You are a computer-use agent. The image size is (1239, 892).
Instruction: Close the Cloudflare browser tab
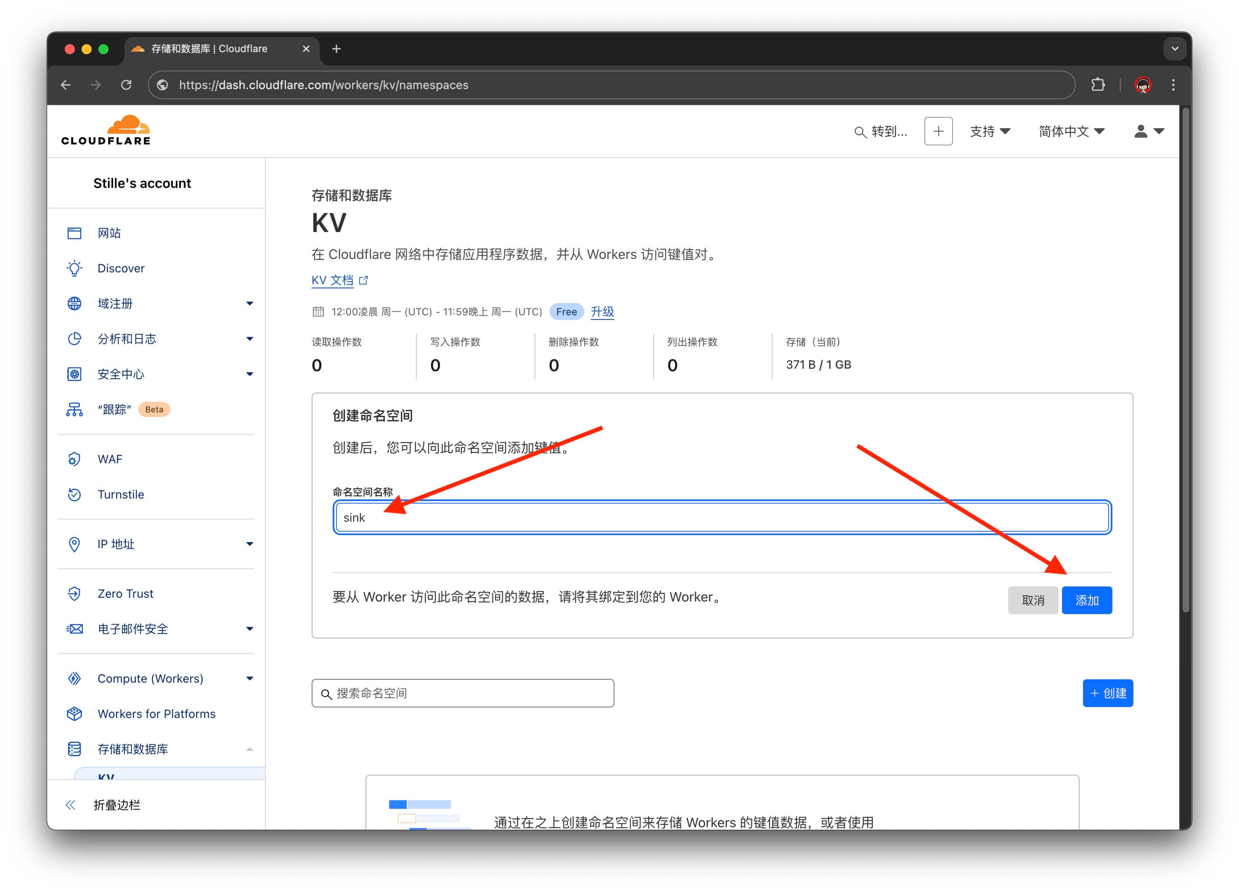click(x=306, y=49)
